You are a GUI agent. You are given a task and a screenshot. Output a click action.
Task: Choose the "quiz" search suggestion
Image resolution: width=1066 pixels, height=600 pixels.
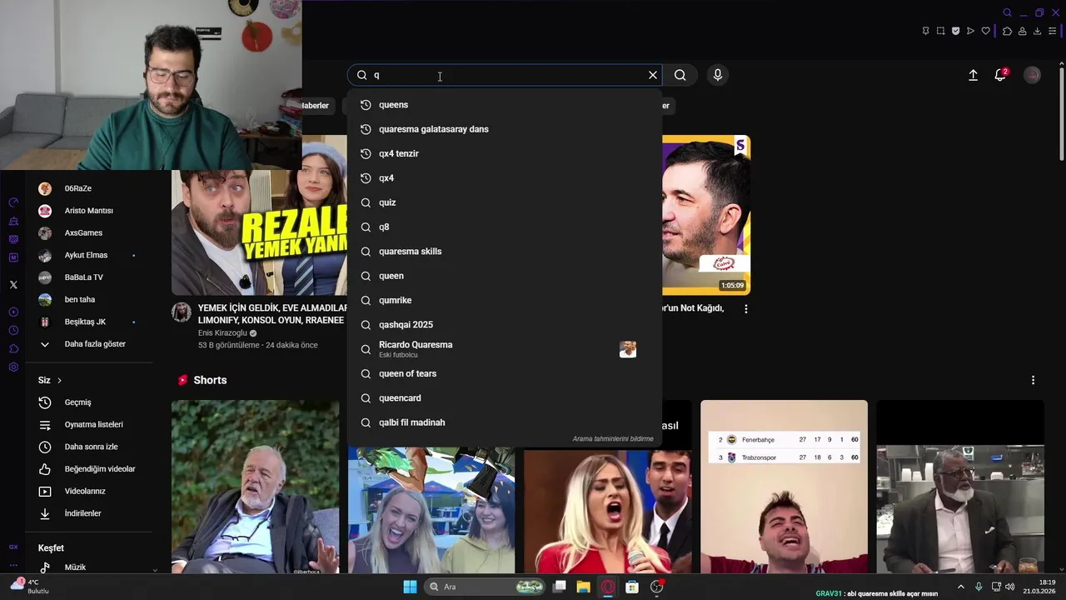pyautogui.click(x=505, y=202)
